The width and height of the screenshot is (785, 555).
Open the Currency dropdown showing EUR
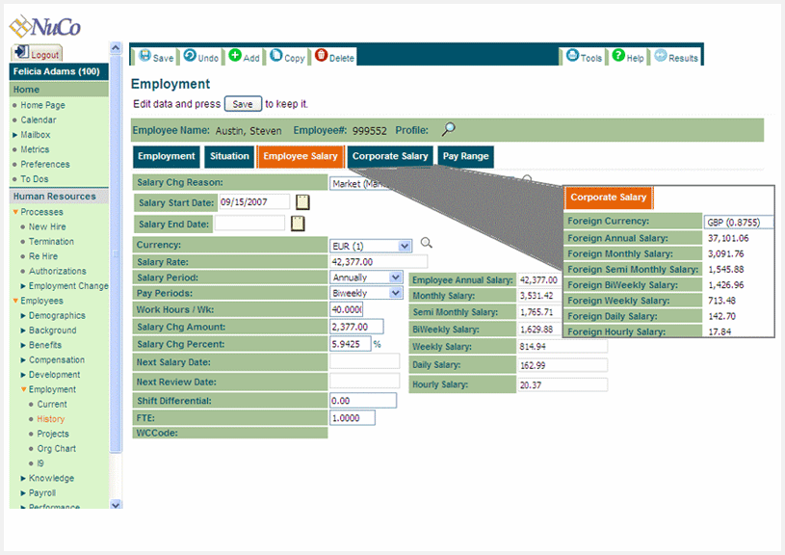coord(403,245)
